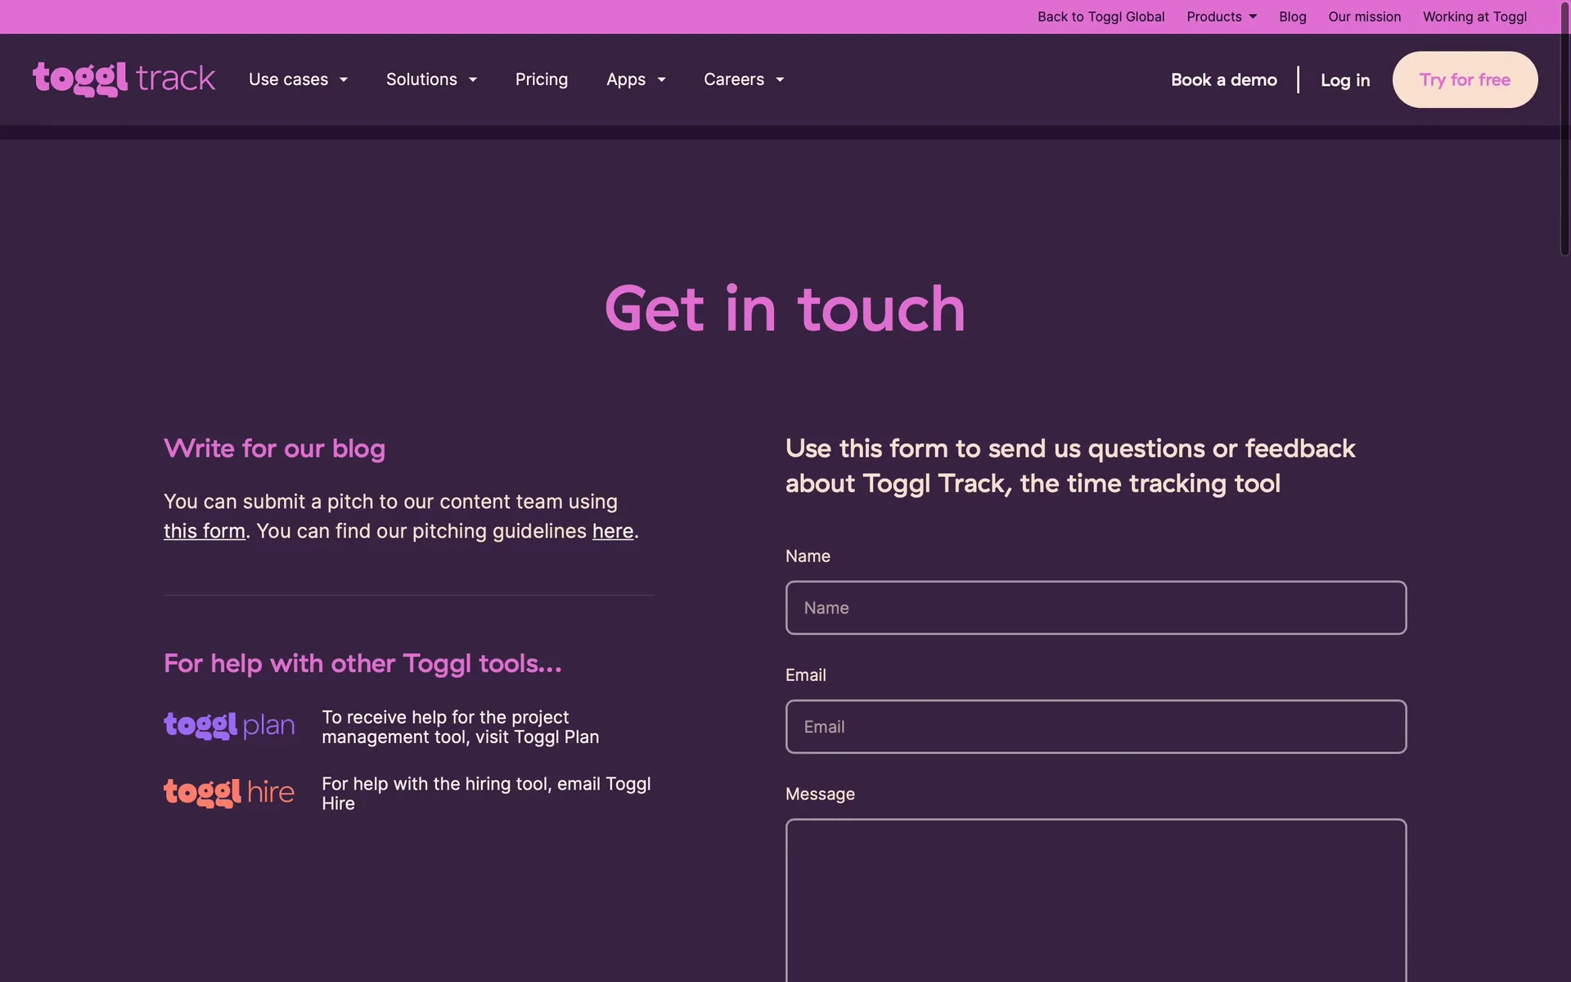Image resolution: width=1571 pixels, height=982 pixels.
Task: Focus the Email input field
Action: (x=1096, y=727)
